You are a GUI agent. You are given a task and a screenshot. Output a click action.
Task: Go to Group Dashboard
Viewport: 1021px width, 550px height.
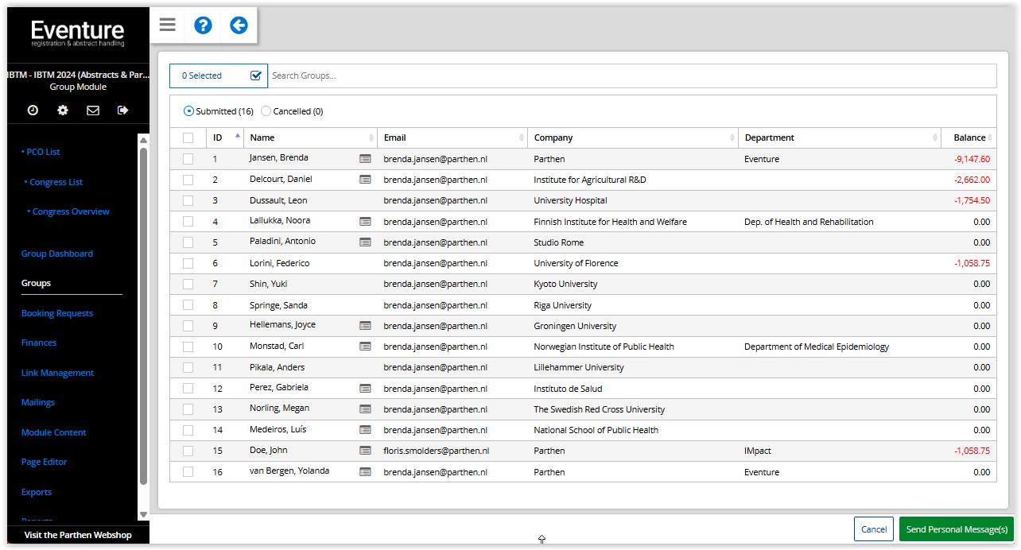point(57,254)
